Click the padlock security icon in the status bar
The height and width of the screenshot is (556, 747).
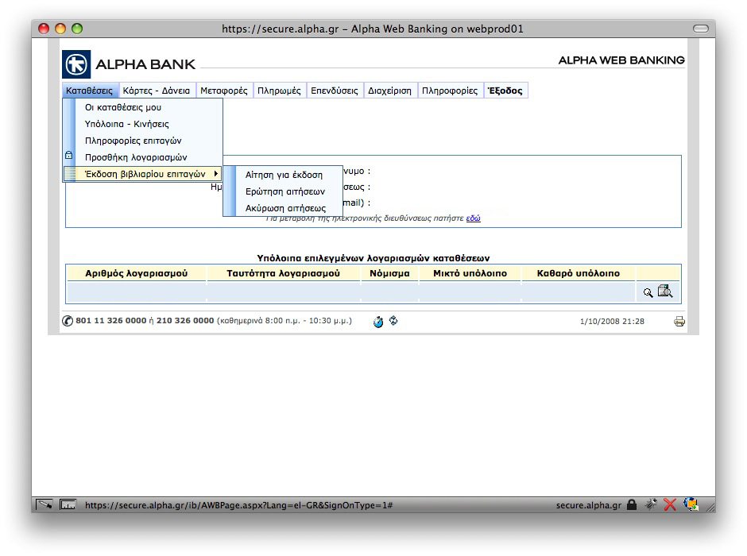point(632,504)
